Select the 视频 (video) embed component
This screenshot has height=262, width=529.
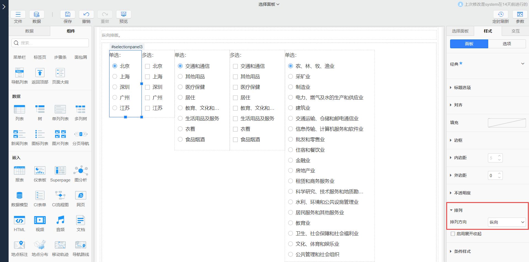pyautogui.click(x=40, y=220)
